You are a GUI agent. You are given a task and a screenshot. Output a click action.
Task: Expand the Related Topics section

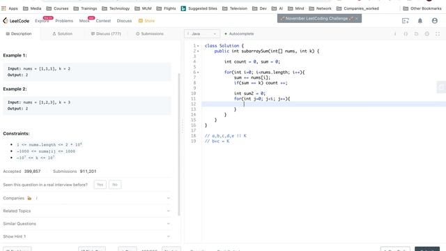click(x=87, y=211)
